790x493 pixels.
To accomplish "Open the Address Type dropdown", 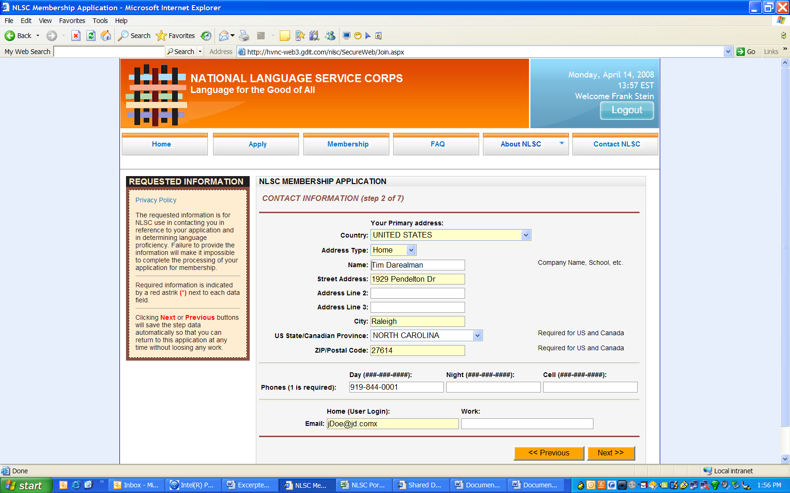I will (x=411, y=250).
